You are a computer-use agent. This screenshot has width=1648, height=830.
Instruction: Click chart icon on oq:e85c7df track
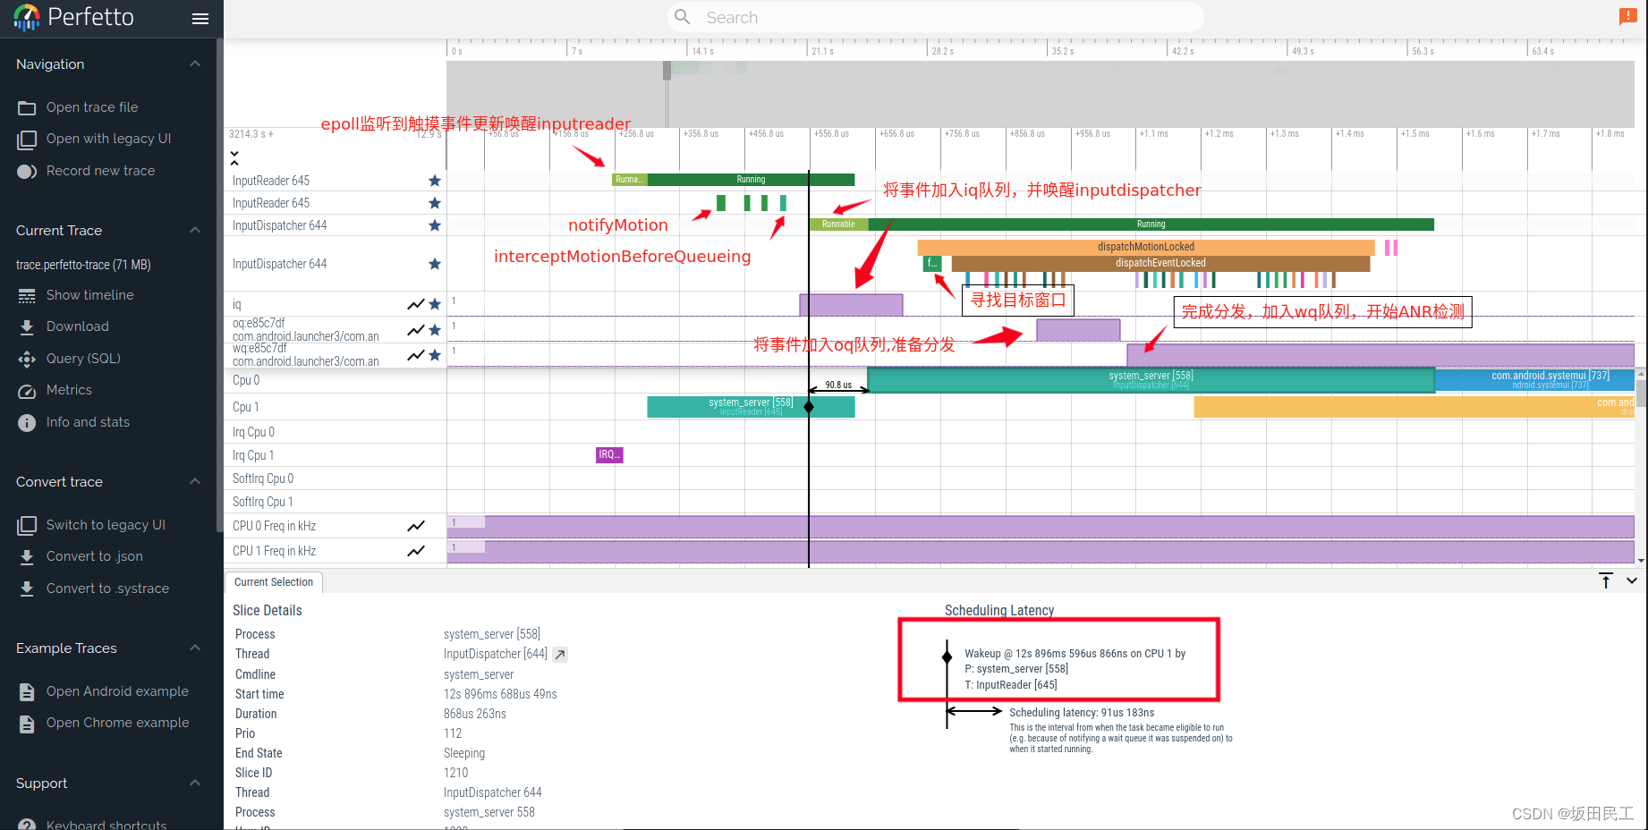click(416, 330)
